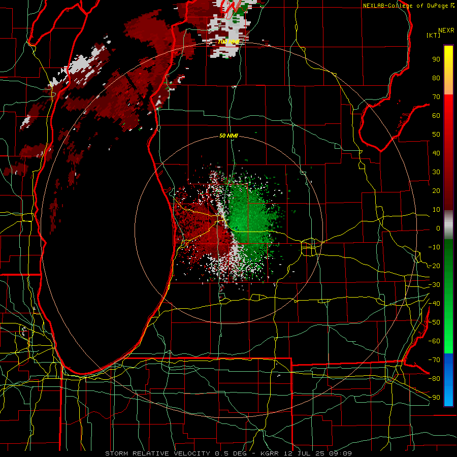
Task: Click the 30 label on the velocity scale
Action: click(x=436, y=172)
